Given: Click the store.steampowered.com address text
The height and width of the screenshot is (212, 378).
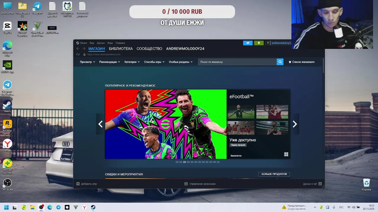Looking at the screenshot, I should click(104, 54).
